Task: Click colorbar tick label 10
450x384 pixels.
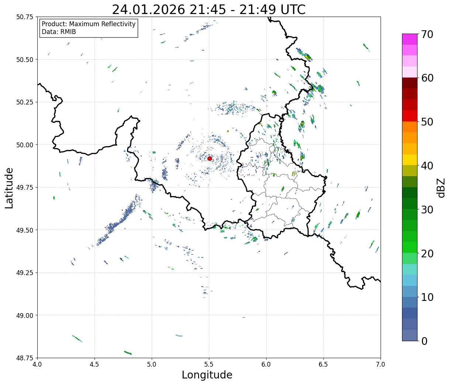Action: pos(427,297)
